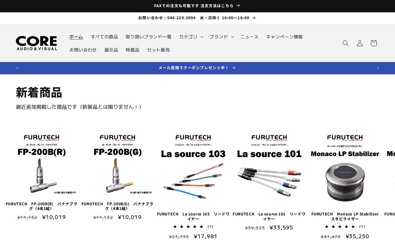Click the ¥17,981 sale price
395x247 pixels.
(x=205, y=236)
